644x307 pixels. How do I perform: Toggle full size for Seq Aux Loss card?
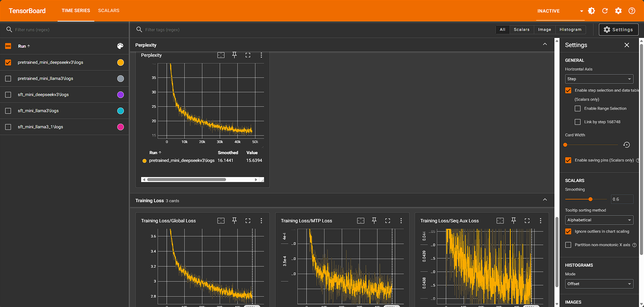[527, 221]
